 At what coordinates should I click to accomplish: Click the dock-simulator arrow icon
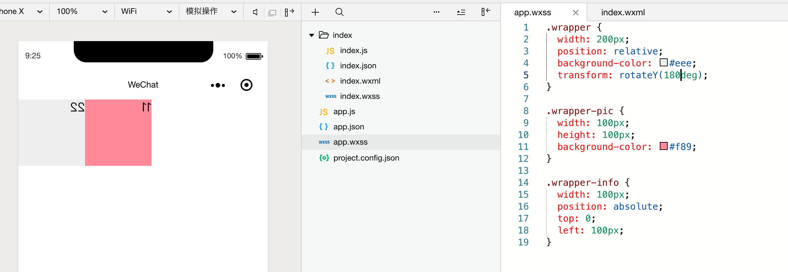289,12
